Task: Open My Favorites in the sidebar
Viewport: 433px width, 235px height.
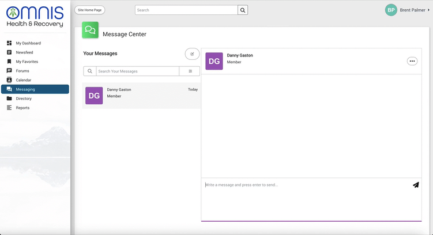Action: [x=27, y=62]
